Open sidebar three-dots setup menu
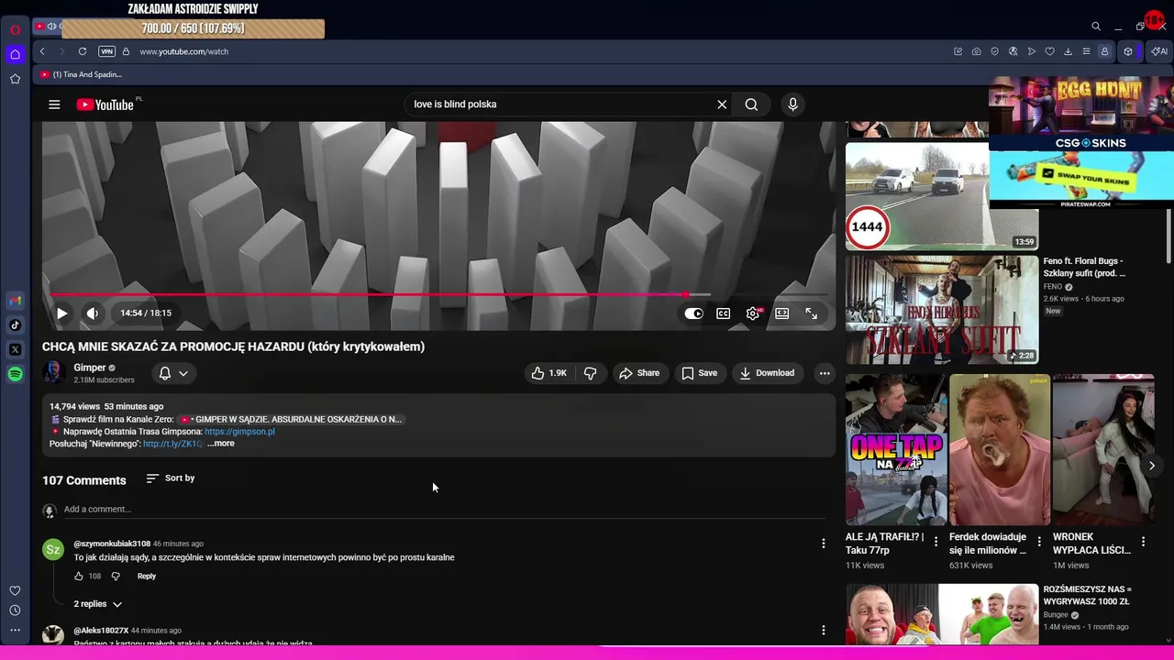This screenshot has width=1174, height=660. [15, 630]
